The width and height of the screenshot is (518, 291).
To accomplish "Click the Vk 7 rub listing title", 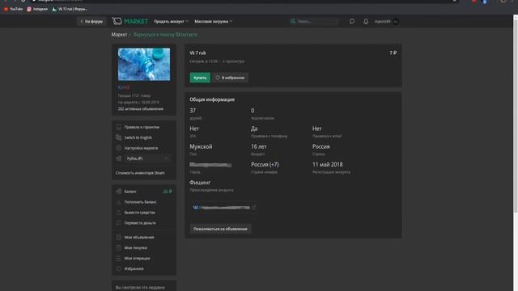I will click(x=197, y=53).
